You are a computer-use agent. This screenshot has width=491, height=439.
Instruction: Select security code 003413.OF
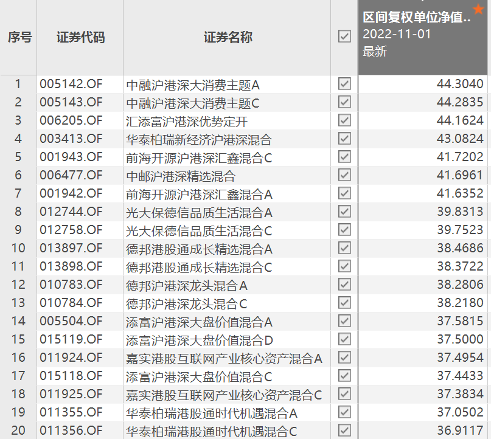pyautogui.click(x=71, y=139)
